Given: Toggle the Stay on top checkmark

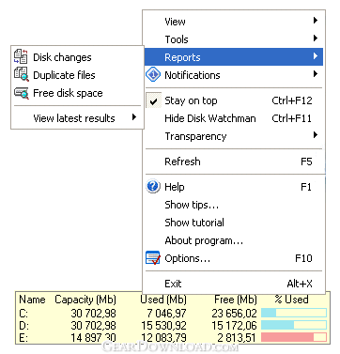Looking at the screenshot, I should [x=153, y=100].
